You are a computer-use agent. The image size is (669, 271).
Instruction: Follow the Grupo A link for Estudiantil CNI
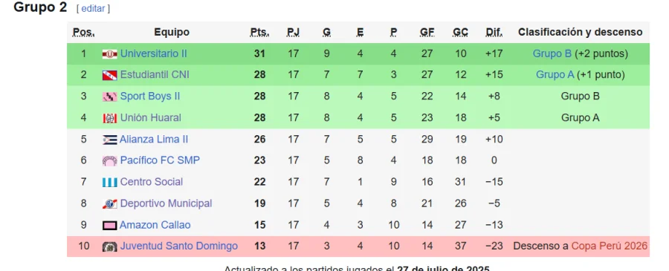click(x=555, y=75)
